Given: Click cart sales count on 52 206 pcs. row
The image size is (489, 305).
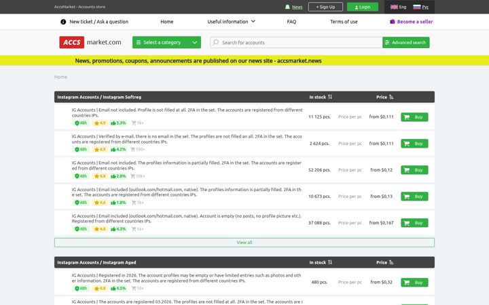Looking at the screenshot, I should tap(137, 176).
